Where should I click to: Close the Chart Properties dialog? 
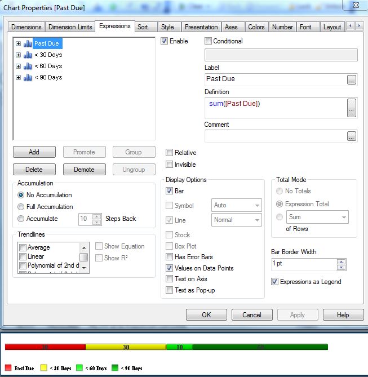[356, 5]
